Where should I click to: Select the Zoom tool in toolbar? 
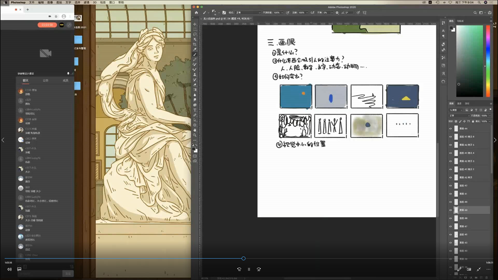[x=195, y=135]
